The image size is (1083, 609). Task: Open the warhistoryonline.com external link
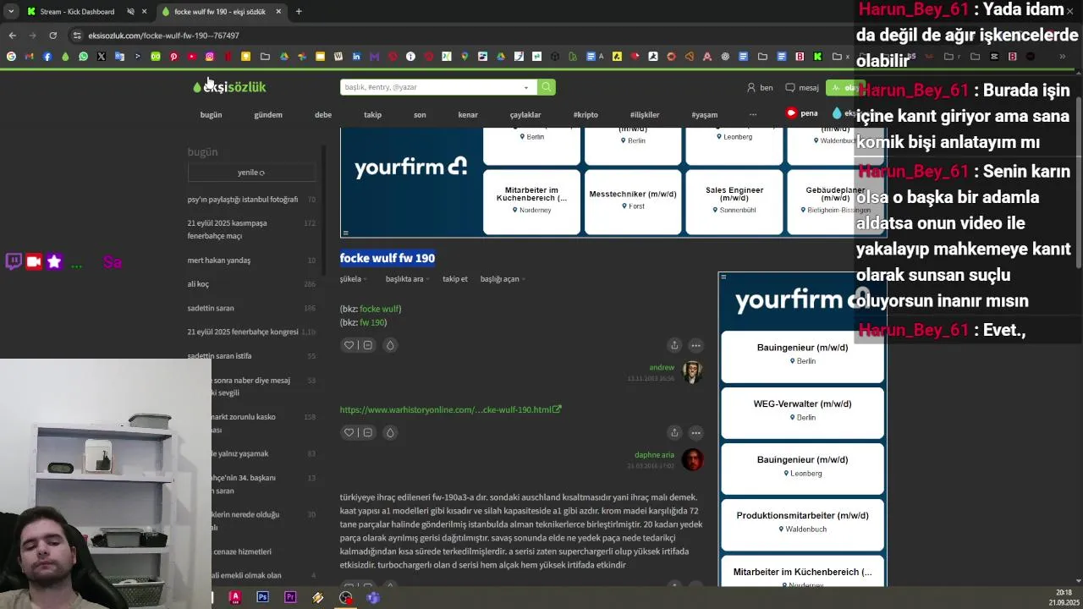(450, 409)
